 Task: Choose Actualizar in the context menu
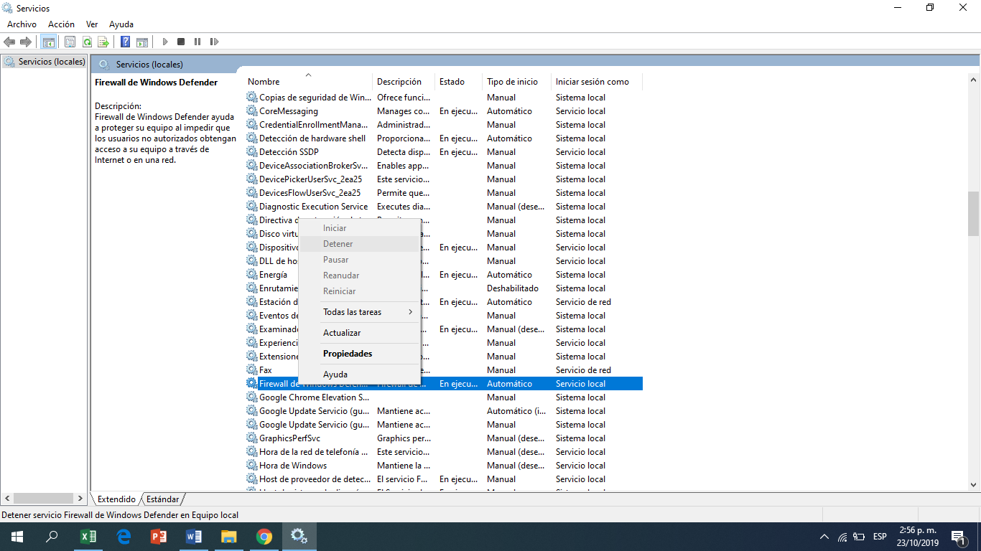tap(359, 333)
